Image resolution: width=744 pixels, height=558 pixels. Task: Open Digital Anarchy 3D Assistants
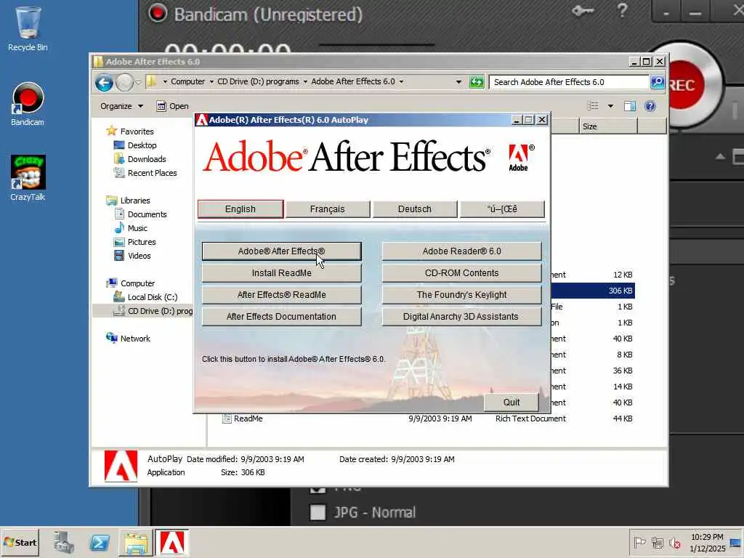[461, 317]
